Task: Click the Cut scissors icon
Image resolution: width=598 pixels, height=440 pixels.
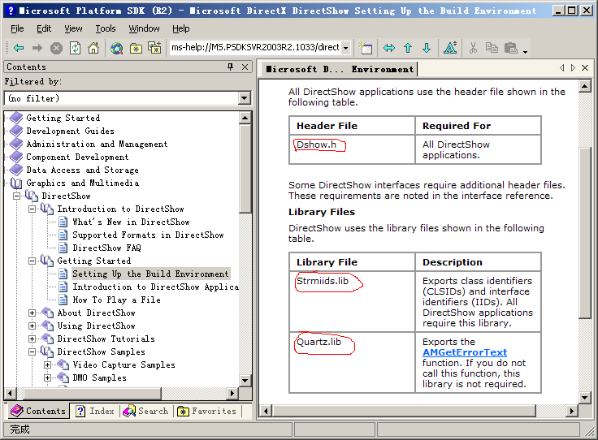Action: click(473, 48)
